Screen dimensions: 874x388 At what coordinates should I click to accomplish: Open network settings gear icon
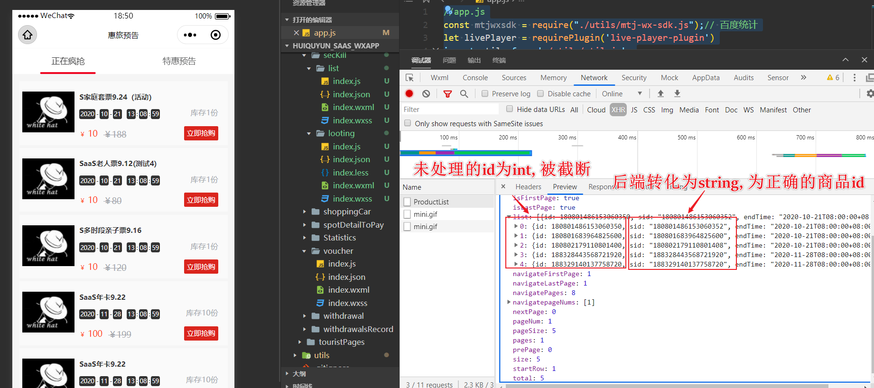click(x=870, y=94)
